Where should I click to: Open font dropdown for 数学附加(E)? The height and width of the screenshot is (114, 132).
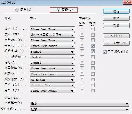[x=52, y=80]
